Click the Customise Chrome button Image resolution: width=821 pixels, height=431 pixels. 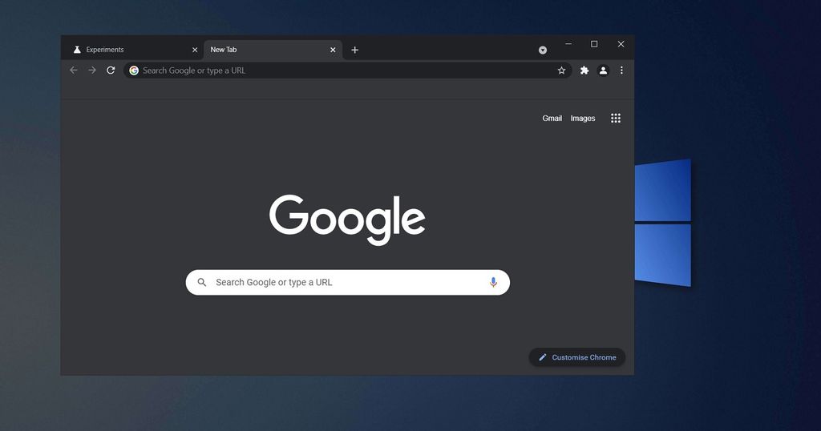pyautogui.click(x=577, y=357)
